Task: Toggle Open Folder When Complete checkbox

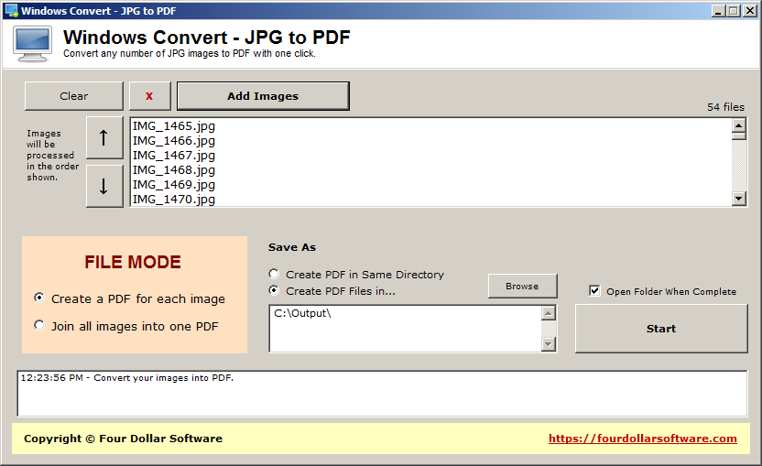Action: tap(594, 290)
